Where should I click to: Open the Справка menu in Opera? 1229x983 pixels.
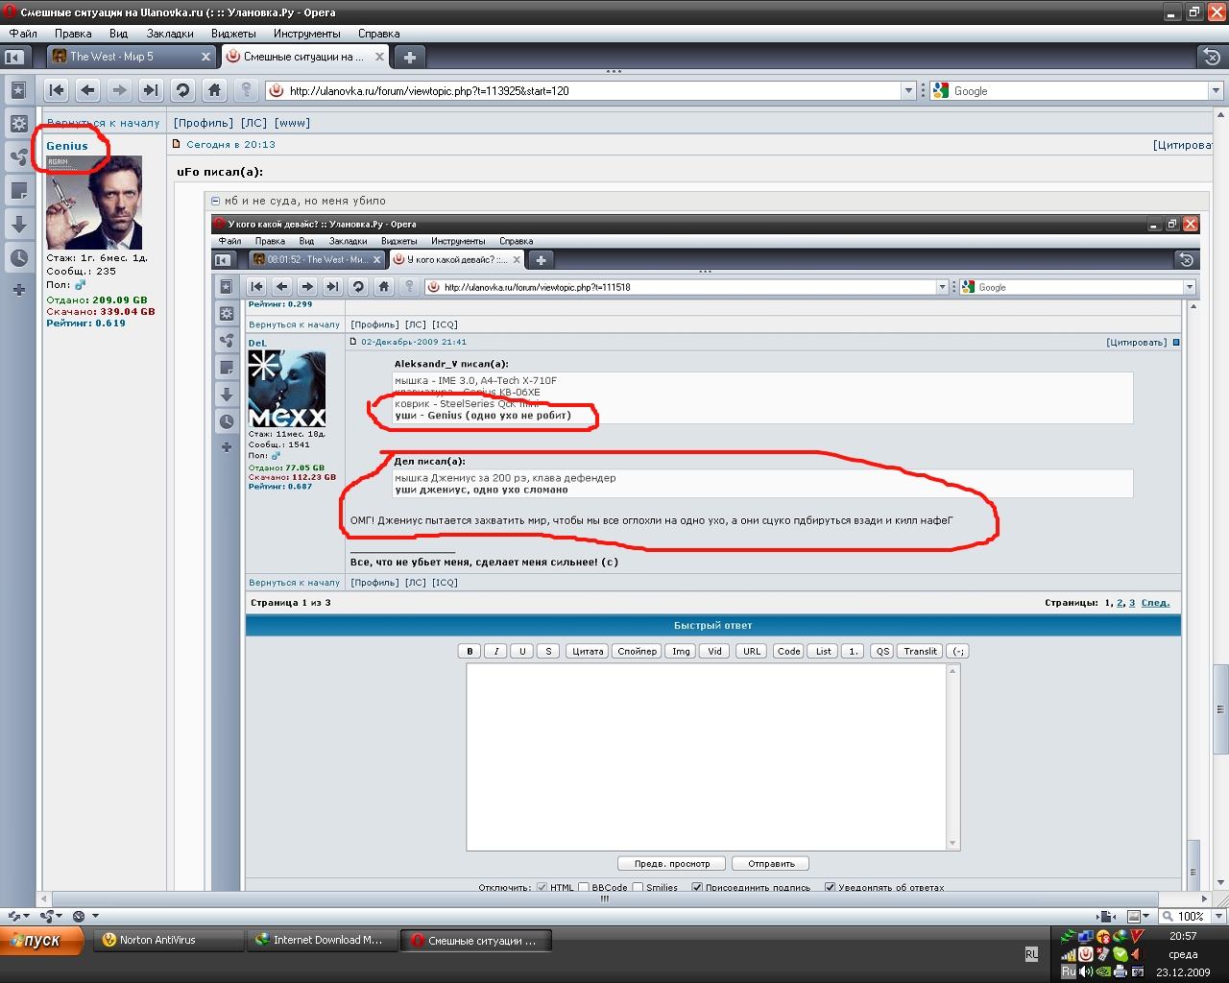click(378, 34)
